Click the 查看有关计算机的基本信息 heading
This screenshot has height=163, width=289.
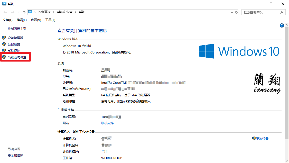pos(82,31)
